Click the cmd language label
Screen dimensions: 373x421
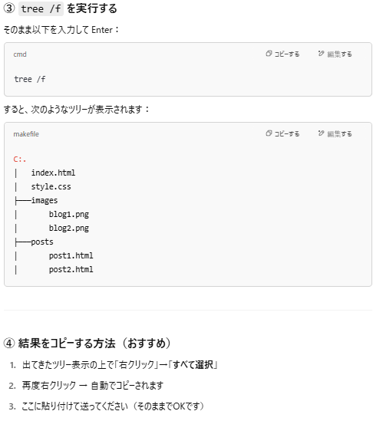click(x=20, y=54)
